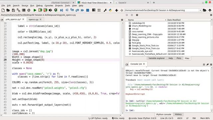Click the Files pane parent-folder icon
213x120 pixels.
137,15
